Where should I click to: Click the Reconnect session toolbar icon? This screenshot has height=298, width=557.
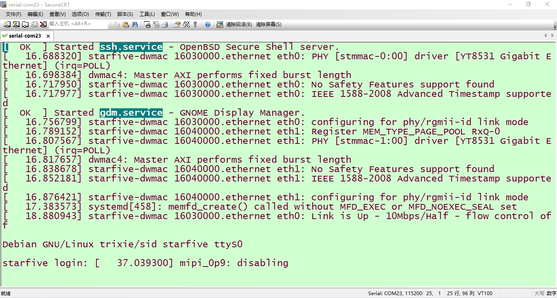click(34, 25)
